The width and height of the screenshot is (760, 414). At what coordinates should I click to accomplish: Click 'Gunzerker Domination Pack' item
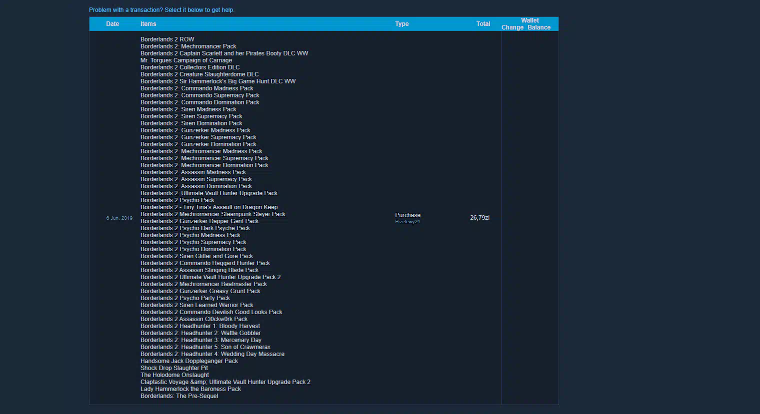point(198,144)
